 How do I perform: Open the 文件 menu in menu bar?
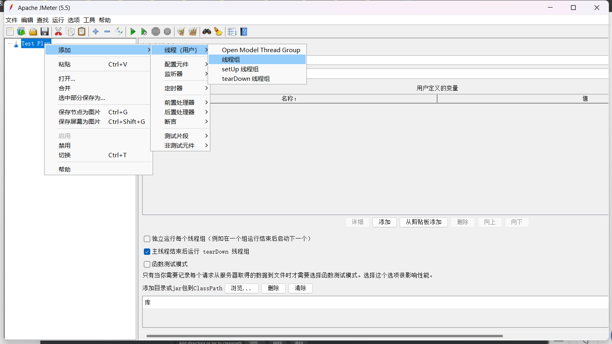click(12, 20)
